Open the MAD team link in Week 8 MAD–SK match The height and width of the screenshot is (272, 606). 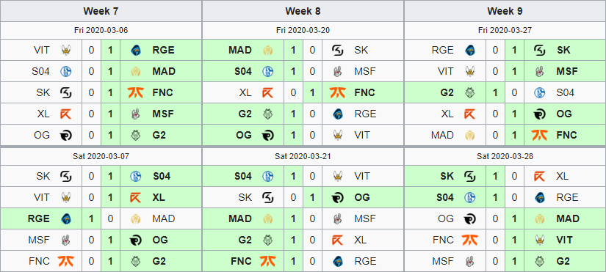240,50
